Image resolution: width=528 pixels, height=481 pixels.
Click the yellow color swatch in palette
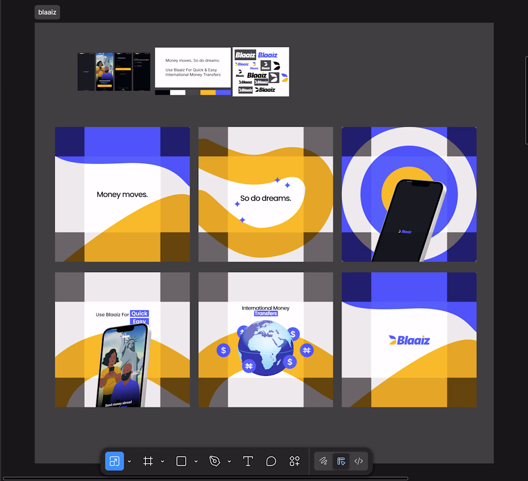pos(208,93)
